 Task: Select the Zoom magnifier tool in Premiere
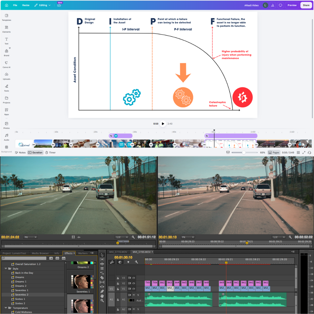click(x=102, y=300)
